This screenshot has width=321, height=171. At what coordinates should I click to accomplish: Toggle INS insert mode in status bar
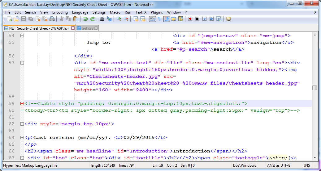point(307,165)
